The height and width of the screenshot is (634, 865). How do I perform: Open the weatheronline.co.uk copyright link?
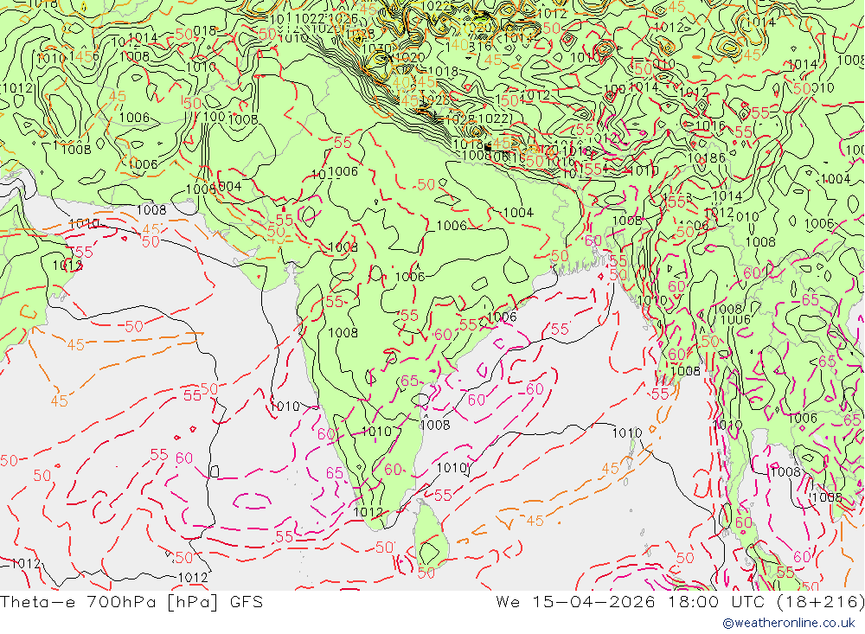(789, 623)
